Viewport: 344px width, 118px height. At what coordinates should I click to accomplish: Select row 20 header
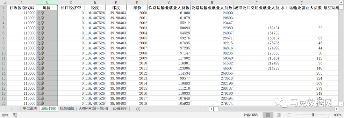(x=4, y=103)
